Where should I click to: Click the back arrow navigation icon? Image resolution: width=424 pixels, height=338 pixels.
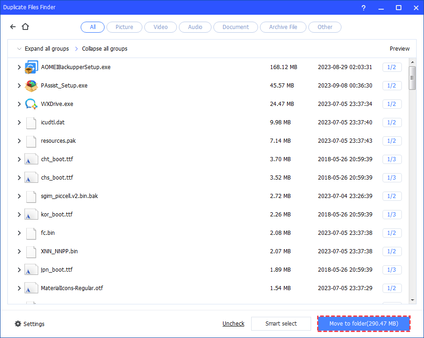(x=12, y=27)
